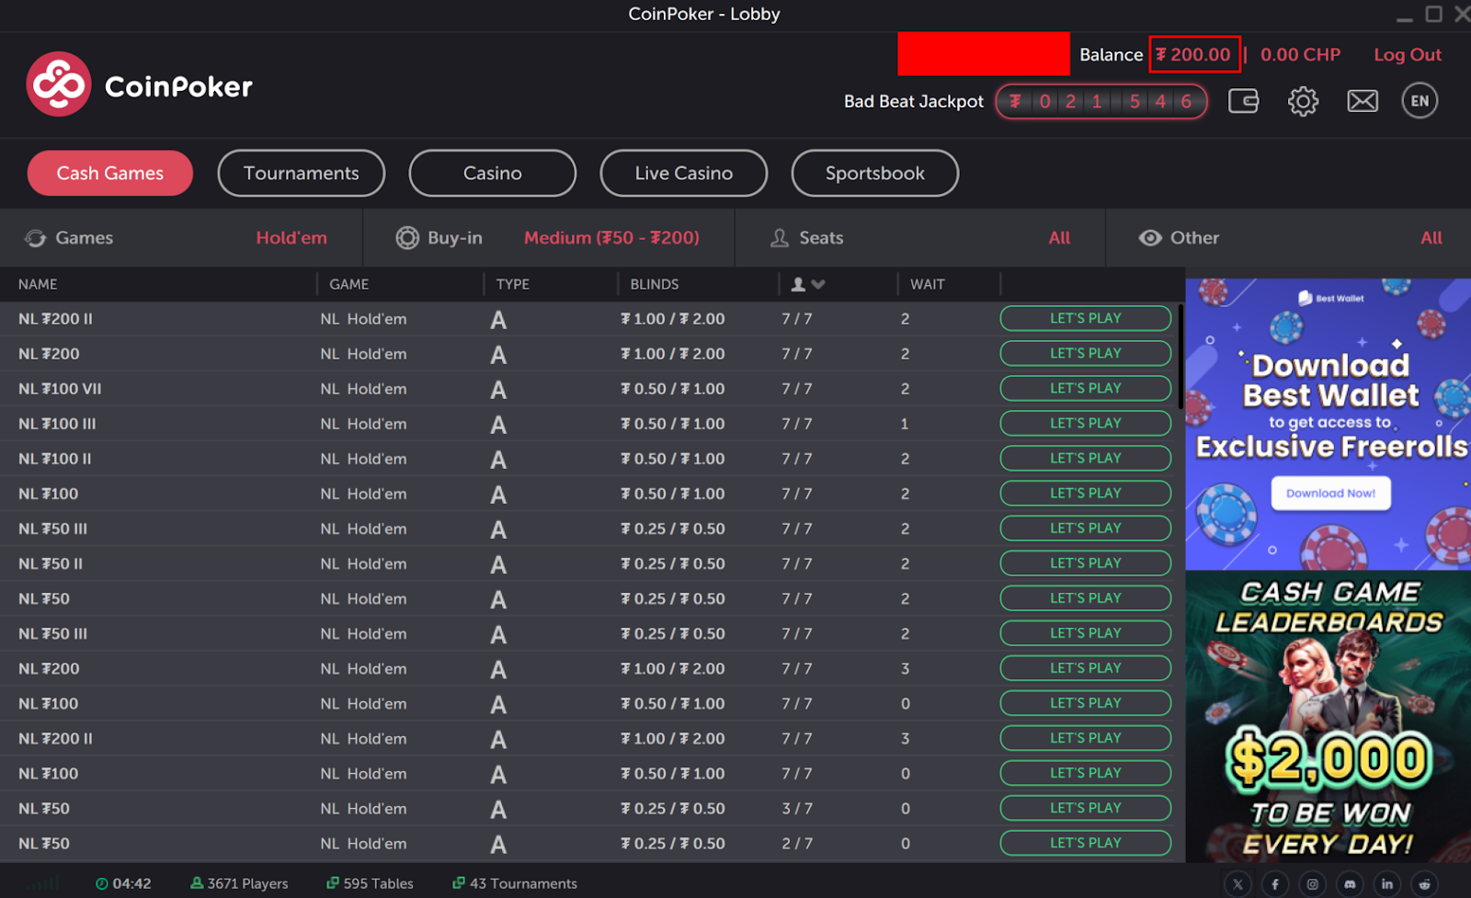Image resolution: width=1471 pixels, height=898 pixels.
Task: Click the 43 Tournaments status icon
Action: [x=458, y=883]
